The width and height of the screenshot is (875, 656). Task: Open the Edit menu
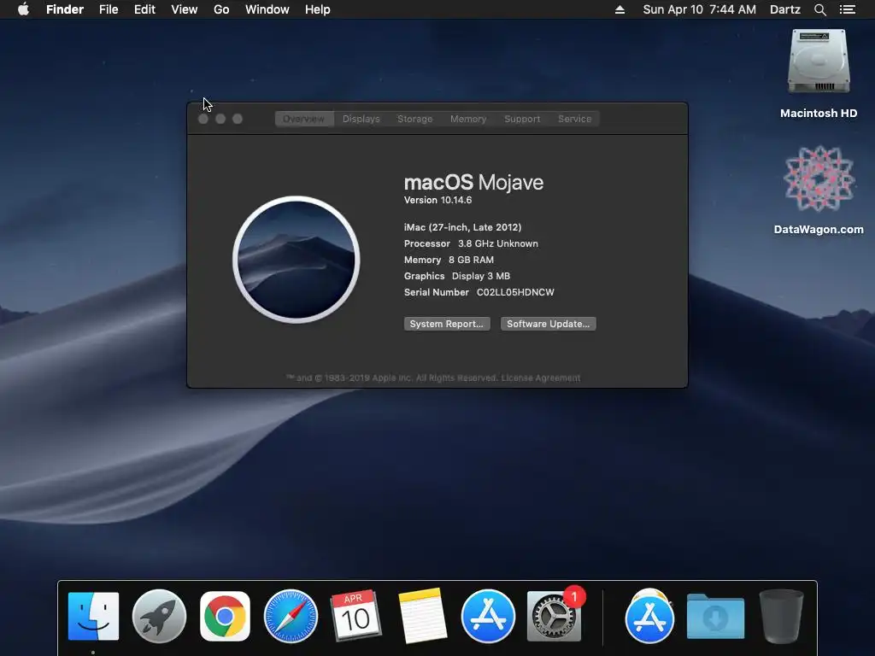pyautogui.click(x=144, y=9)
